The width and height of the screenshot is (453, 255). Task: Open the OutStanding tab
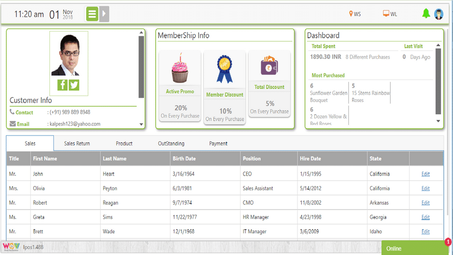tap(171, 144)
